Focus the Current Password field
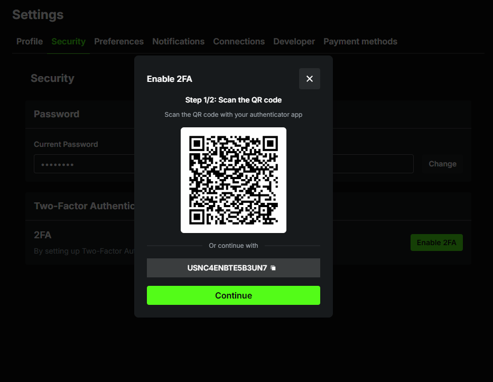This screenshot has height=382, width=493. pyautogui.click(x=224, y=164)
